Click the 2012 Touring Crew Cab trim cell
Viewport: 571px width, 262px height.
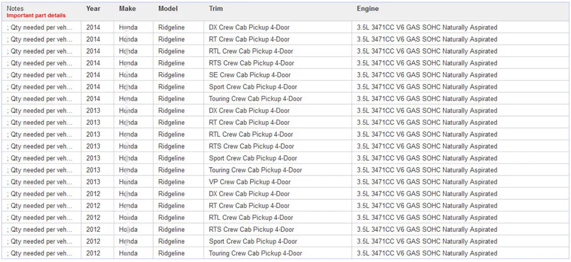(278, 253)
